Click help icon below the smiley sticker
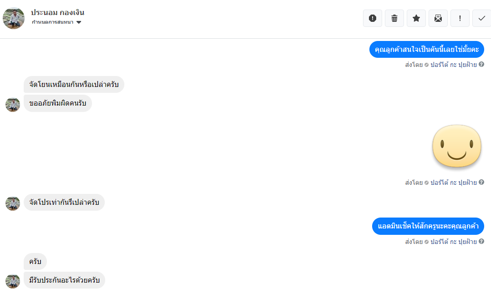491x294 pixels. 481,182
